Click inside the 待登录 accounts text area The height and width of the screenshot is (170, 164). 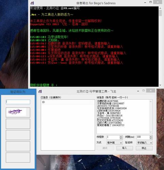point(123,117)
